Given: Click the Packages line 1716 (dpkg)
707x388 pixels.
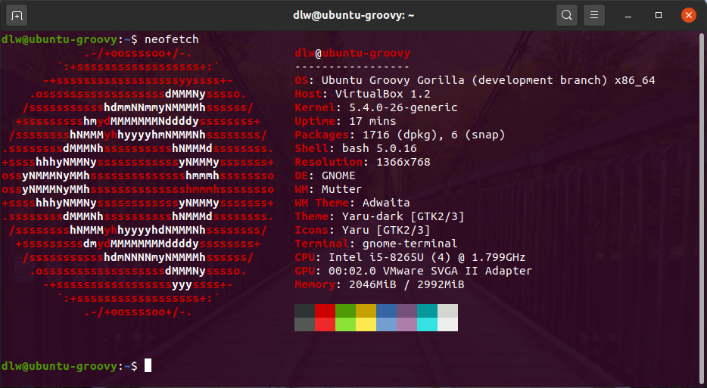Looking at the screenshot, I should tap(400, 135).
